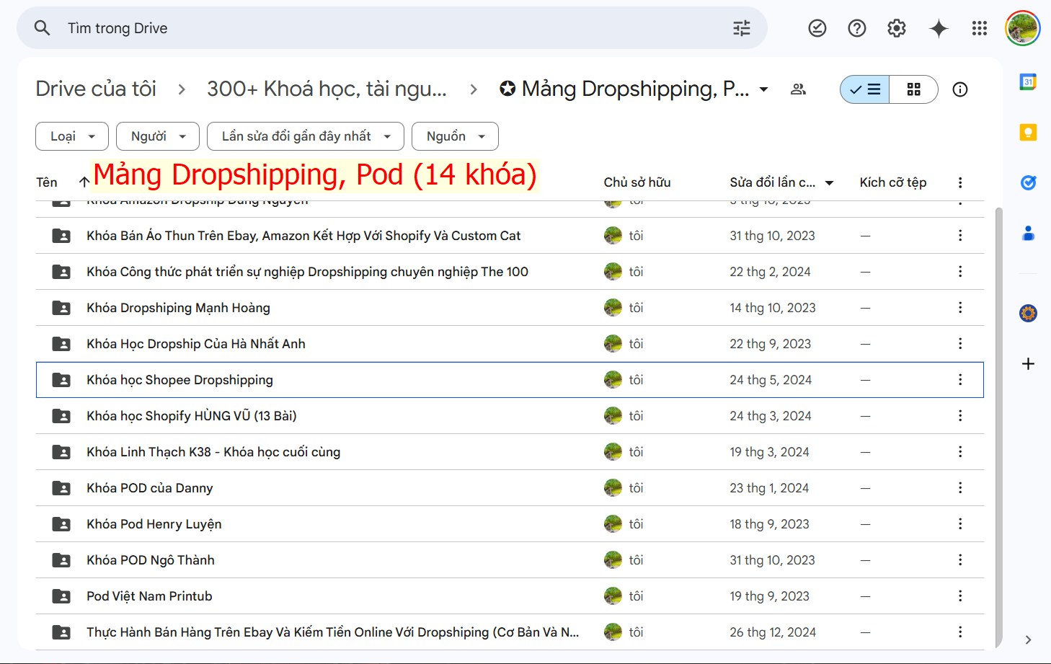Click folder icon of Khóa POD Ngô Thành

(61, 560)
